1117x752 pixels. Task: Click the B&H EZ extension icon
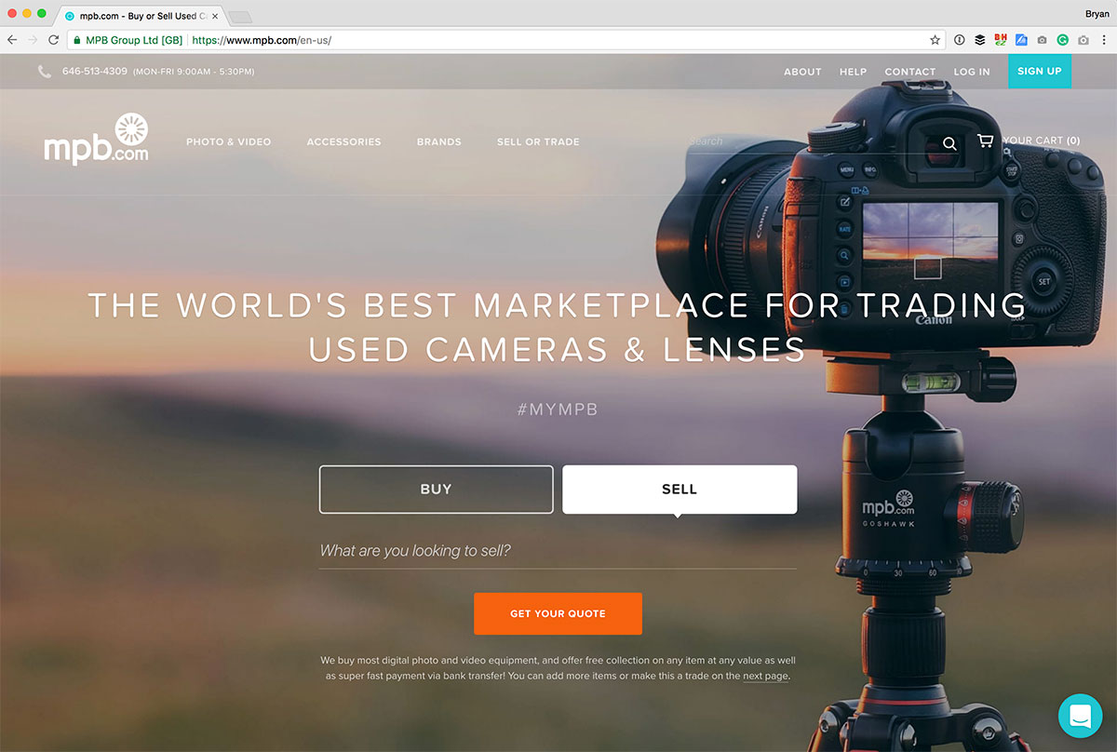[x=1001, y=40]
